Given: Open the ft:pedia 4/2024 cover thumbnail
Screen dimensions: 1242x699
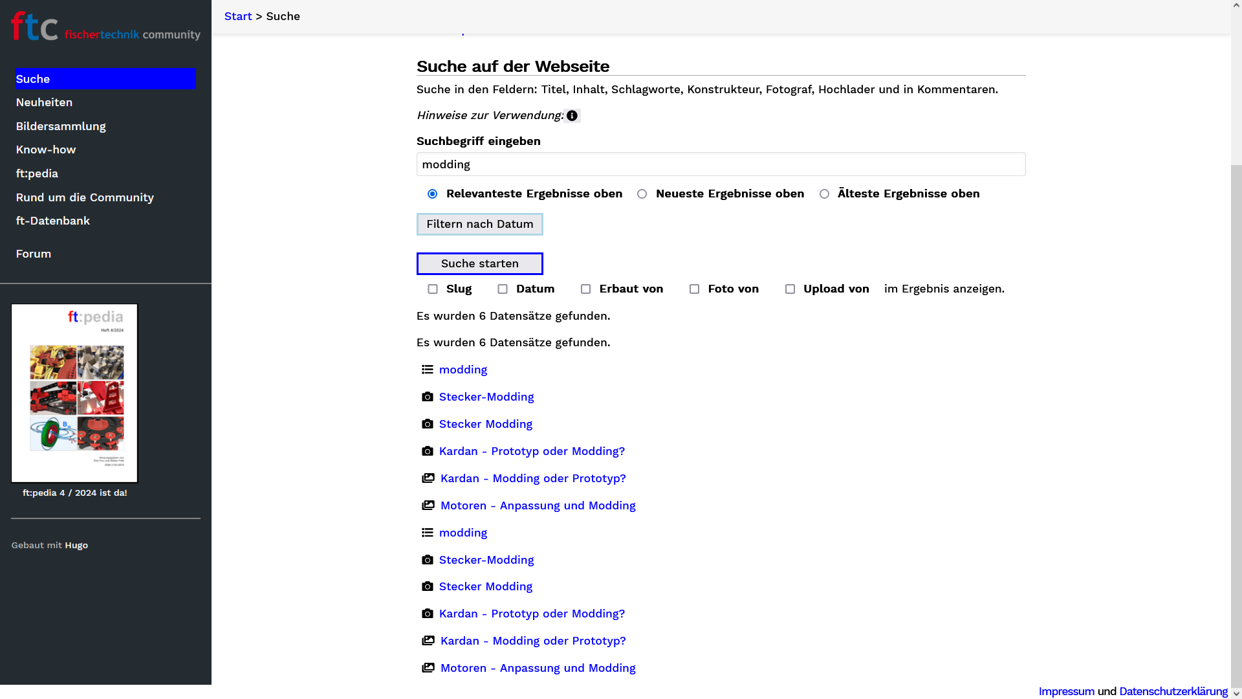Looking at the screenshot, I should tap(74, 393).
